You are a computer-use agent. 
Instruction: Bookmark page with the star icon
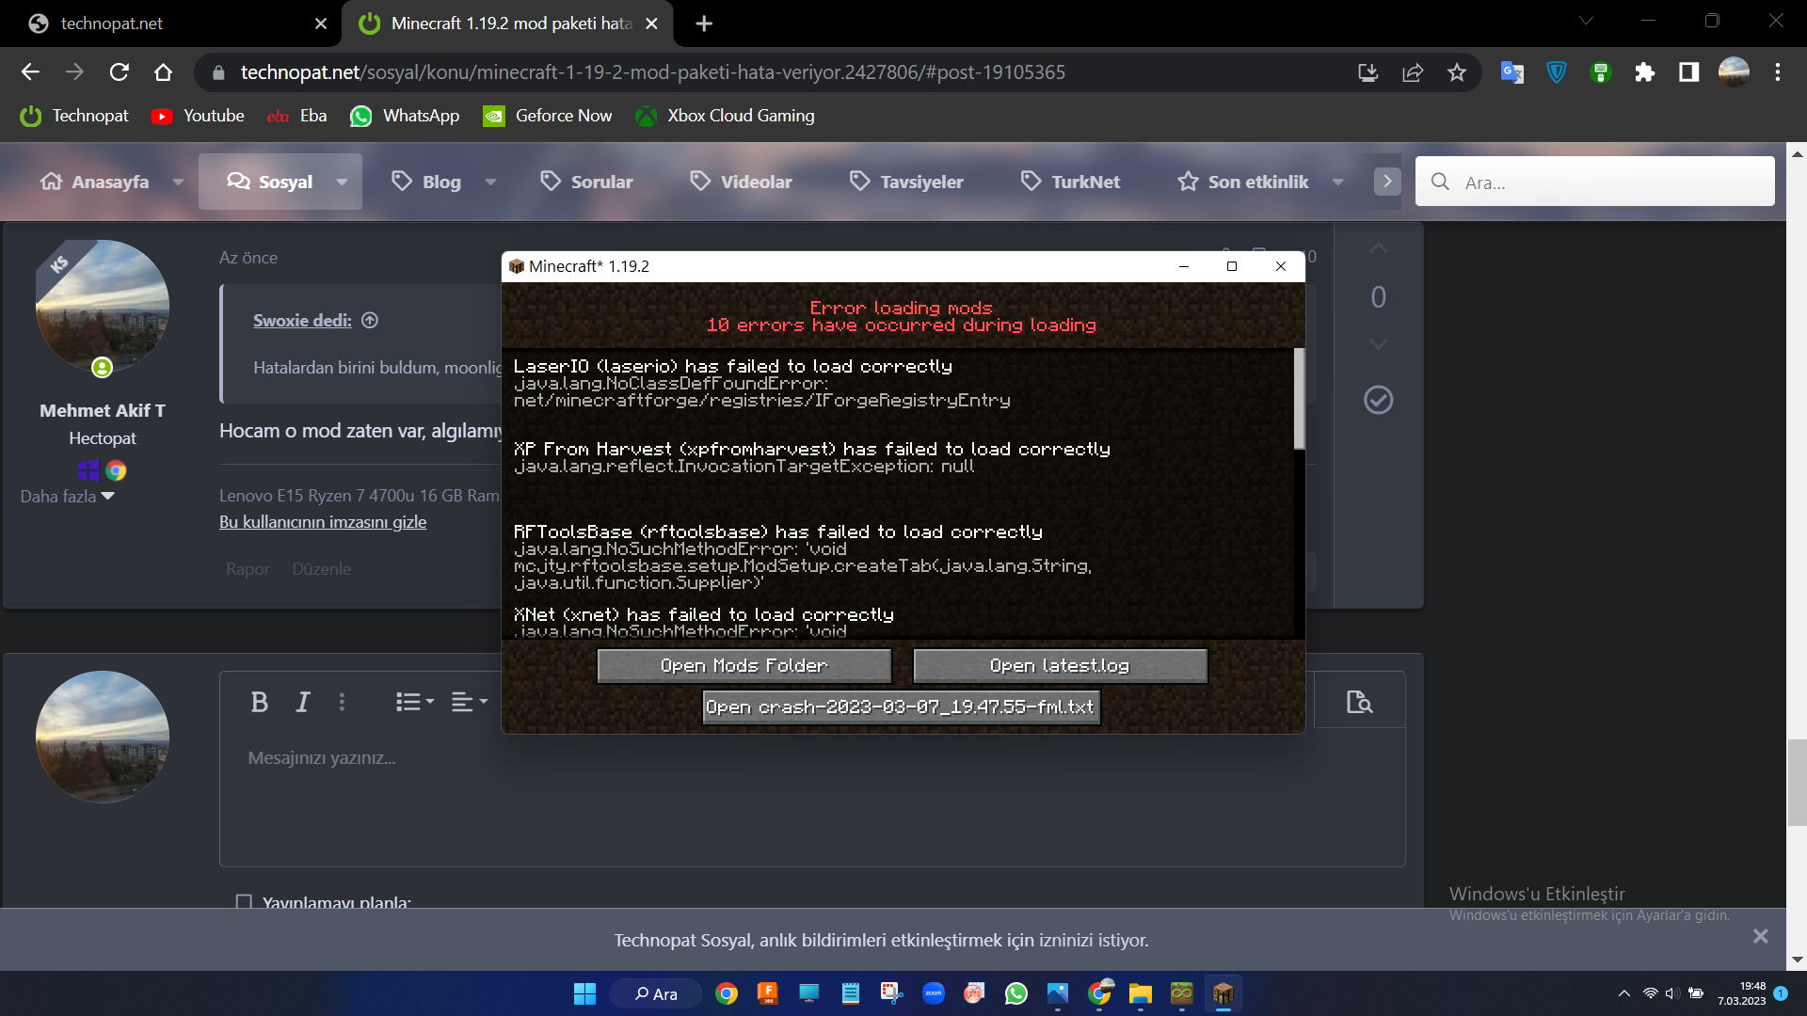(1457, 72)
